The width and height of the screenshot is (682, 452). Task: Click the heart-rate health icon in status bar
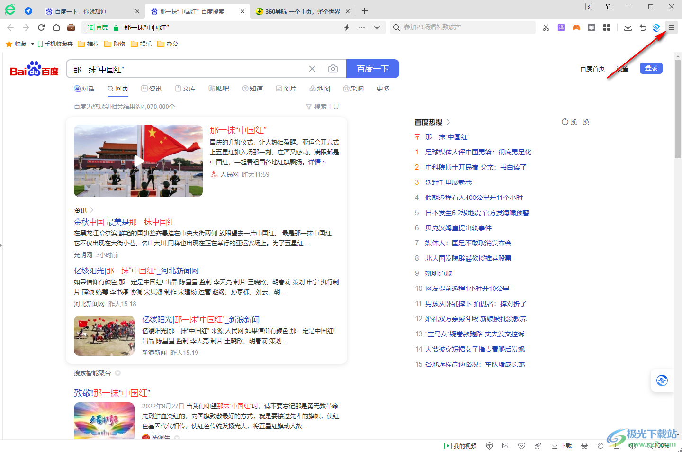(x=521, y=446)
